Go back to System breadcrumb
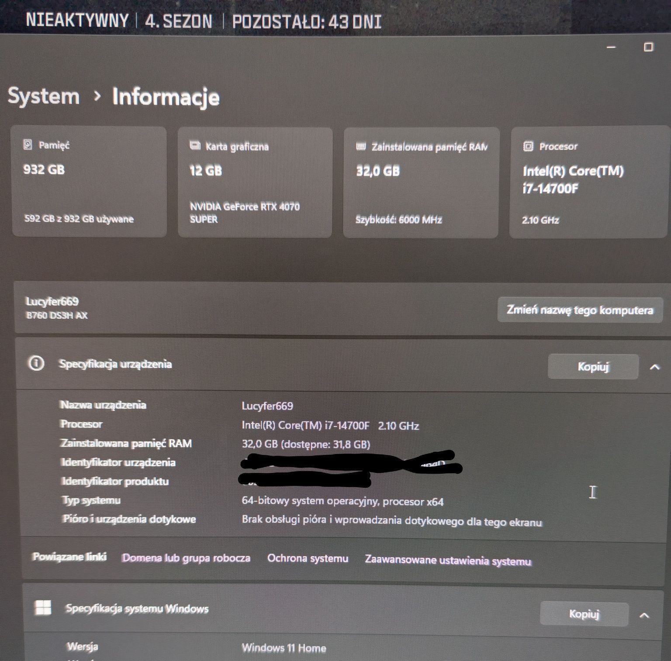The width and height of the screenshot is (671, 661). pyautogui.click(x=44, y=96)
